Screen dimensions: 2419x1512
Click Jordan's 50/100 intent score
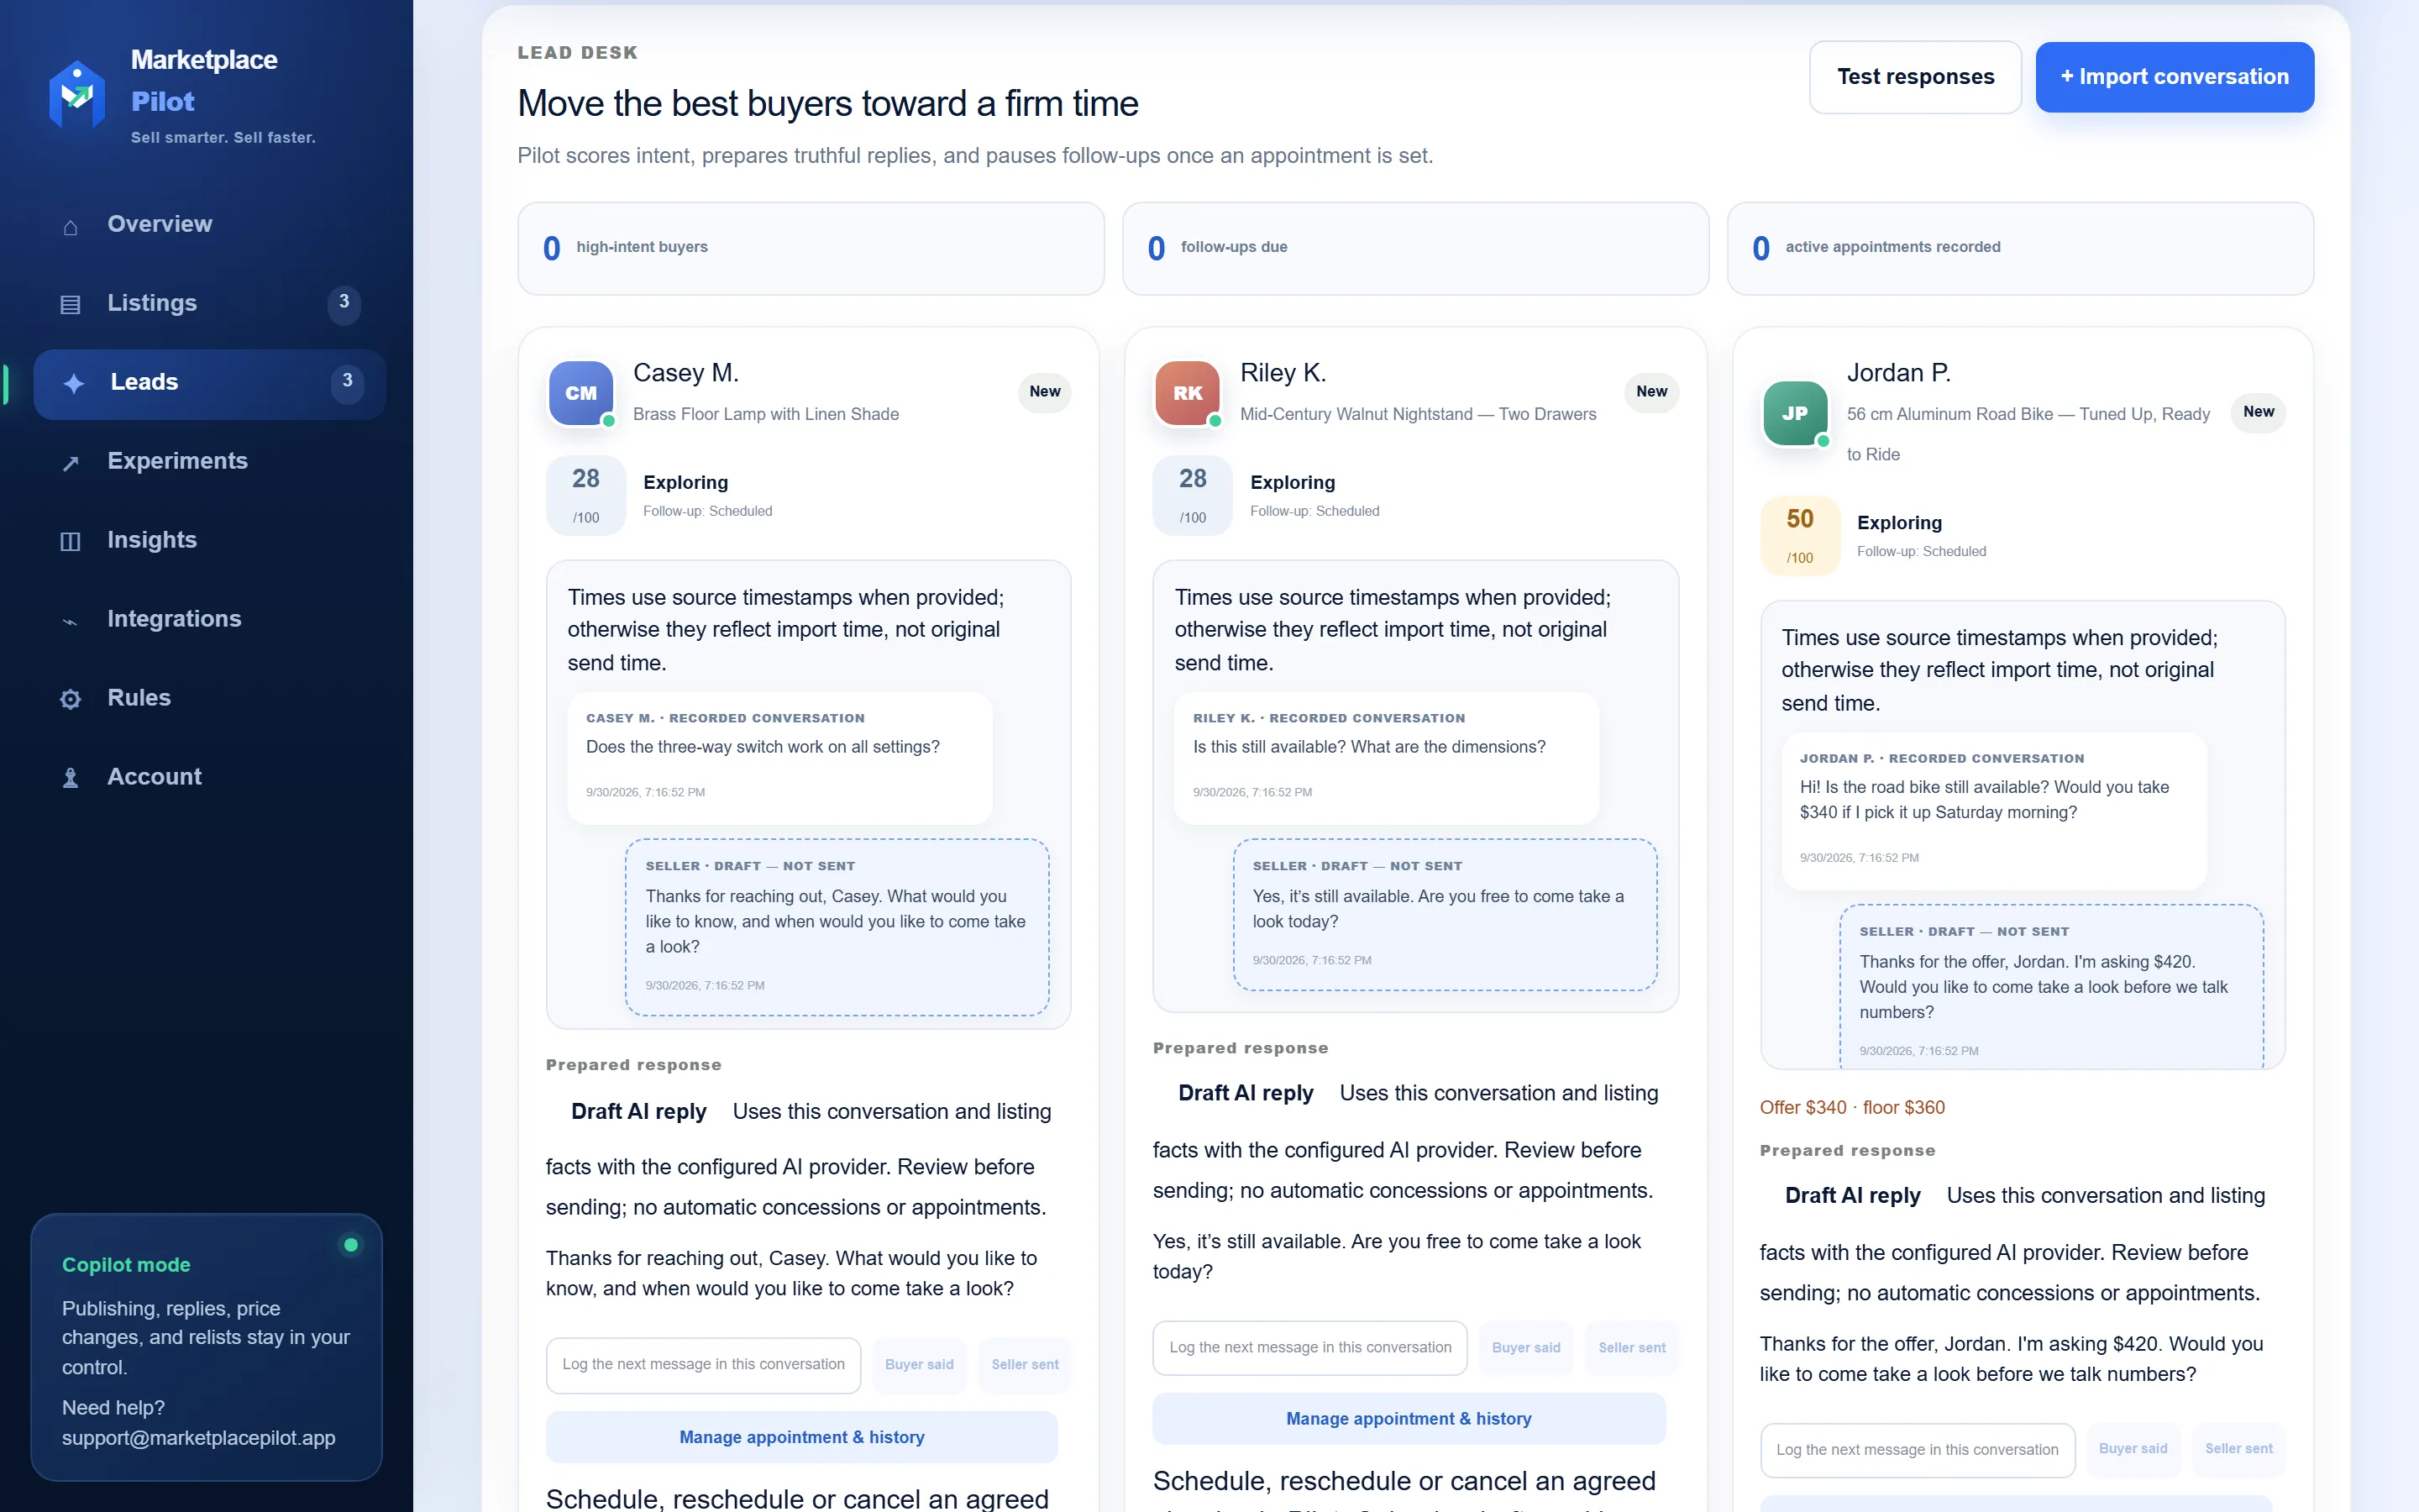(x=1799, y=536)
